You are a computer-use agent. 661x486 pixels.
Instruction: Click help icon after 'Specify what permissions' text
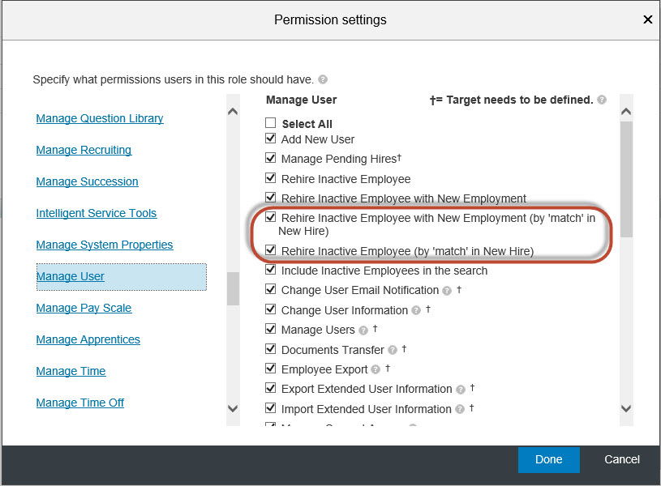tap(323, 79)
